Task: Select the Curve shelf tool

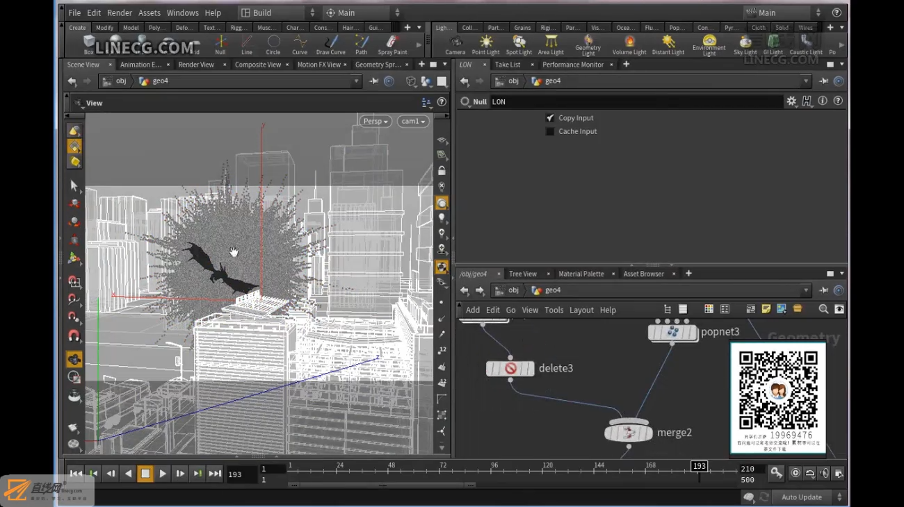Action: tap(300, 45)
